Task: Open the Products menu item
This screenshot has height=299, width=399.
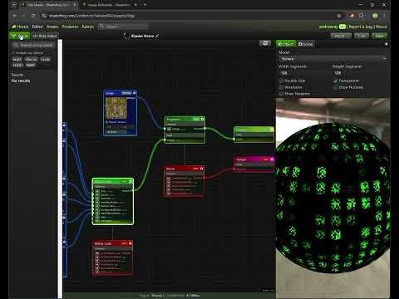Action: tap(70, 27)
